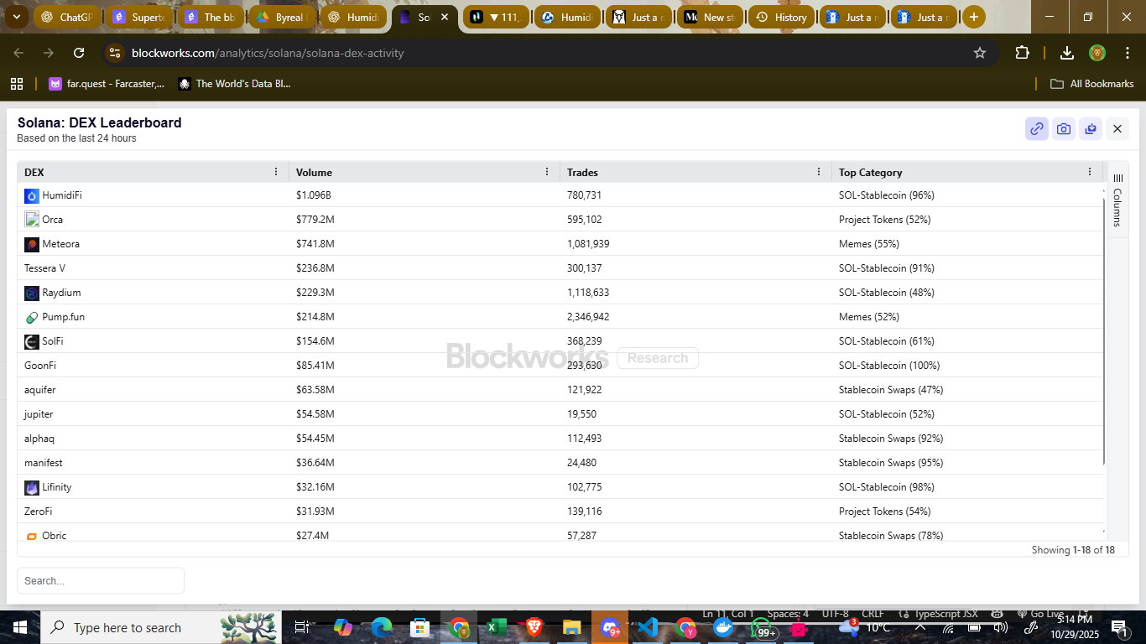
Task: Click the Obric logo icon
Action: pos(32,536)
